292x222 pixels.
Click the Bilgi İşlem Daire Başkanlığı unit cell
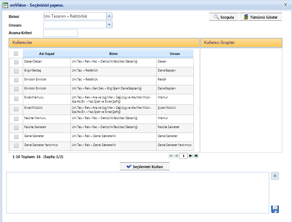pyautogui.click(x=113, y=89)
